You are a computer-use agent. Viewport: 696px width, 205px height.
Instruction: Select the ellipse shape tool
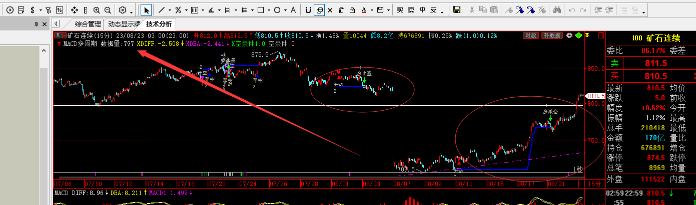pyautogui.click(x=277, y=10)
